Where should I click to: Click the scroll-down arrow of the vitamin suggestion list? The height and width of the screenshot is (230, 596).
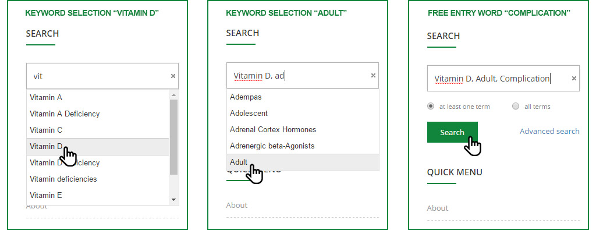click(x=173, y=200)
